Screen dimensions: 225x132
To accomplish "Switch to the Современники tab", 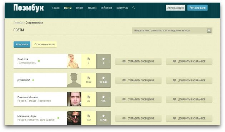I will pos(45,45).
